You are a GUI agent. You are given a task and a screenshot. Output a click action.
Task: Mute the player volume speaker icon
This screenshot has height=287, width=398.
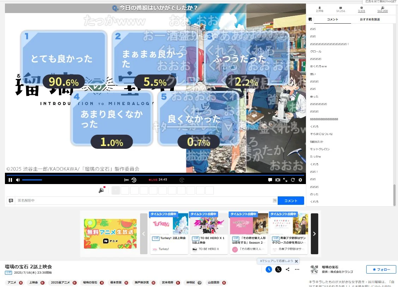[x=18, y=180]
